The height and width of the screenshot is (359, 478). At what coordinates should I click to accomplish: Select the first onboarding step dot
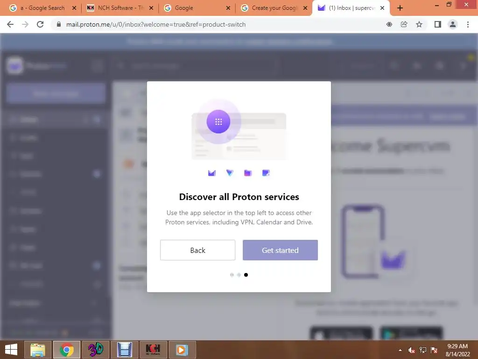pyautogui.click(x=232, y=275)
